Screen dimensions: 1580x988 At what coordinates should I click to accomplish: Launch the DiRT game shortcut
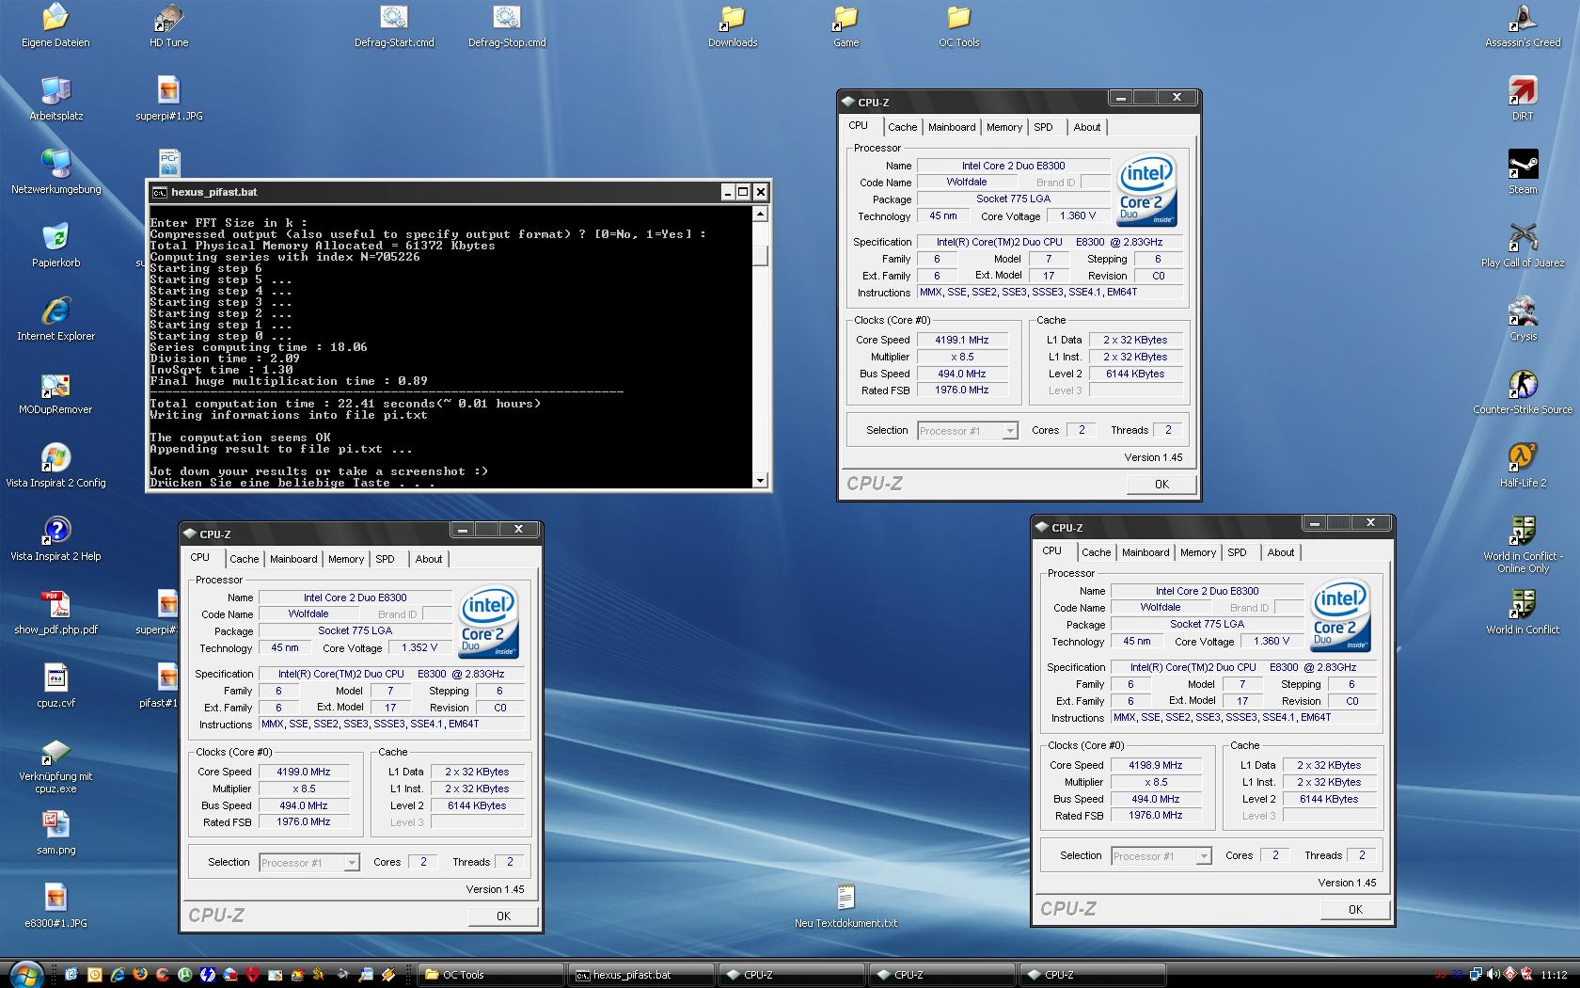(x=1523, y=99)
